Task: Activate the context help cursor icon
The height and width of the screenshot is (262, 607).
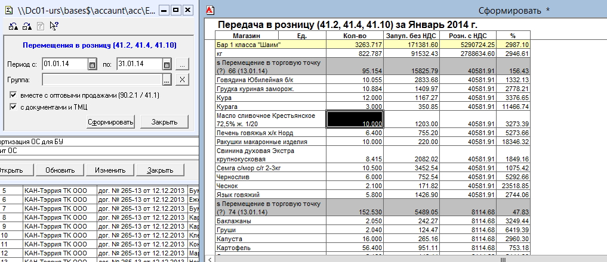Action: pos(54,26)
